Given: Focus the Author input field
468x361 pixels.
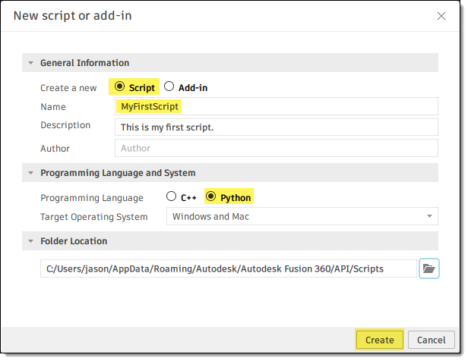Looking at the screenshot, I should (x=277, y=148).
